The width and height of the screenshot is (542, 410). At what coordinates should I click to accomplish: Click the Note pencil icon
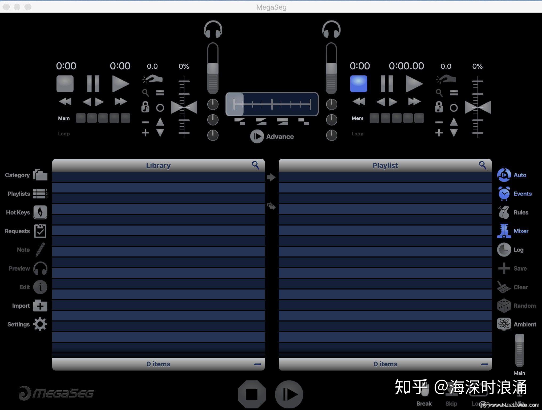pyautogui.click(x=40, y=250)
